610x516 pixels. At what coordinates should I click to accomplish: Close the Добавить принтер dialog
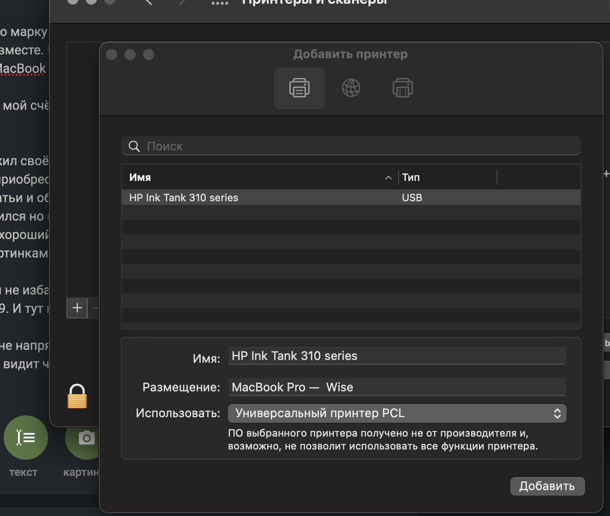click(112, 54)
